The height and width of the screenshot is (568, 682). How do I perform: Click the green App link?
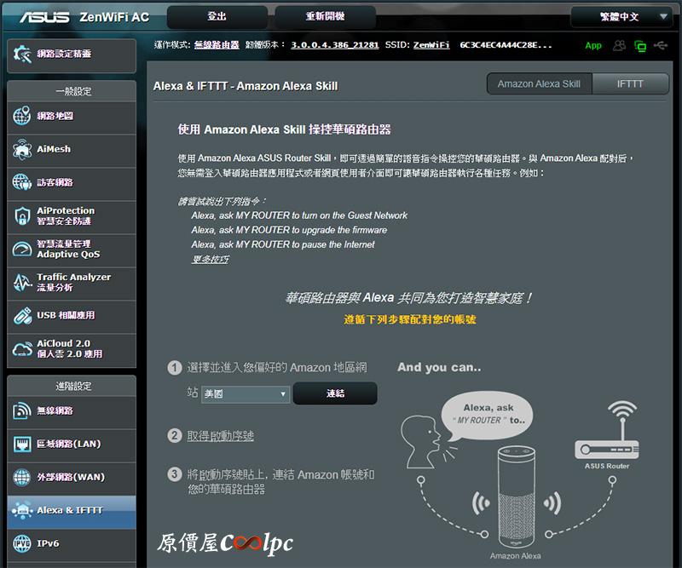[593, 46]
